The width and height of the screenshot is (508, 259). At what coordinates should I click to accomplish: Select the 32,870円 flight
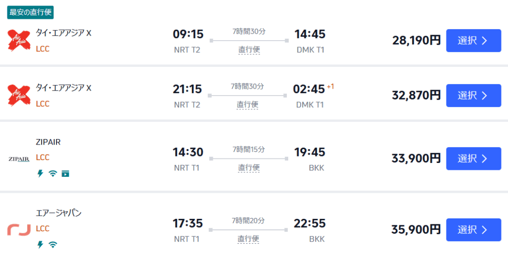(x=473, y=96)
